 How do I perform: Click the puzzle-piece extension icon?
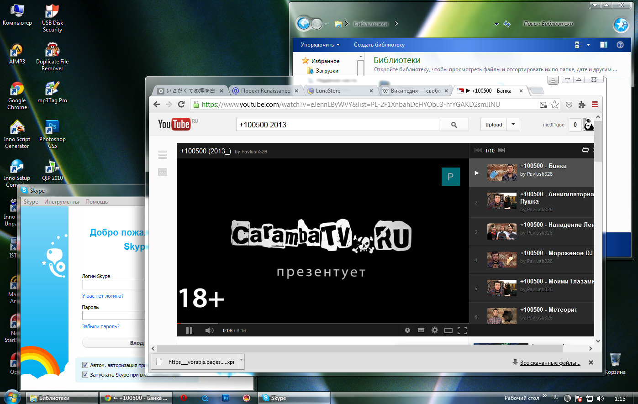582,105
